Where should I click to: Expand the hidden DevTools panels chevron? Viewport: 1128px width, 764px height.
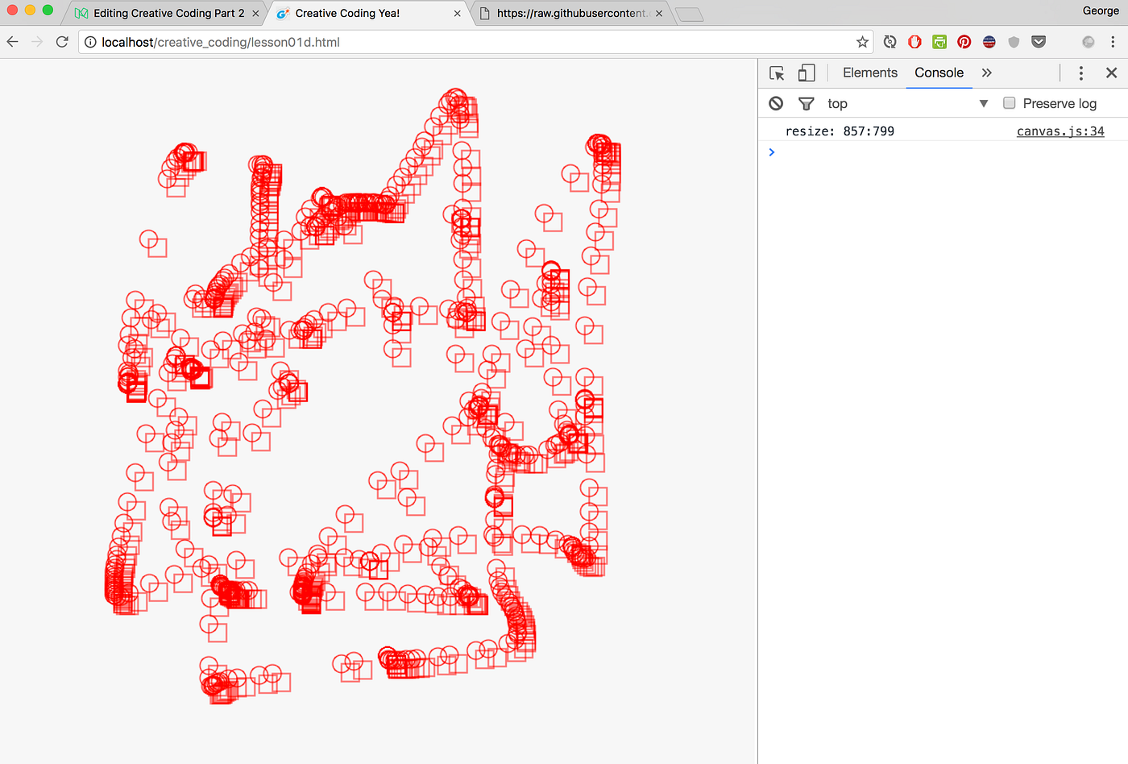(986, 73)
